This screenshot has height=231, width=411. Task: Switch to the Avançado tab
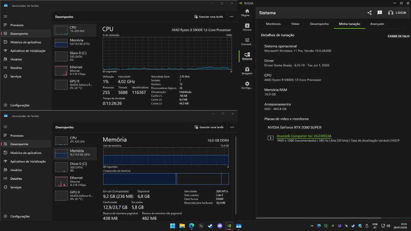click(377, 24)
